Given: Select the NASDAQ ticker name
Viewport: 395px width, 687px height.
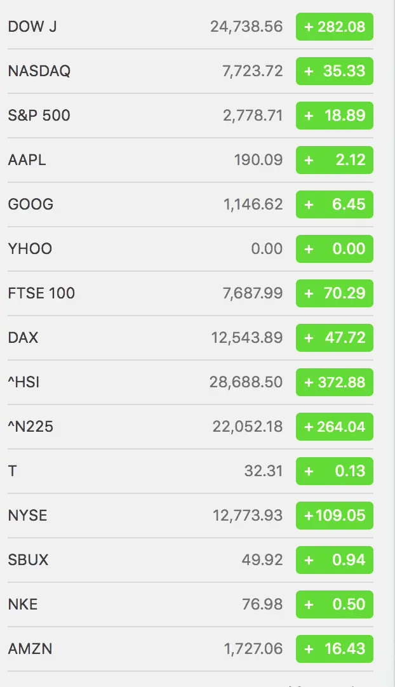Looking at the screenshot, I should pos(39,71).
